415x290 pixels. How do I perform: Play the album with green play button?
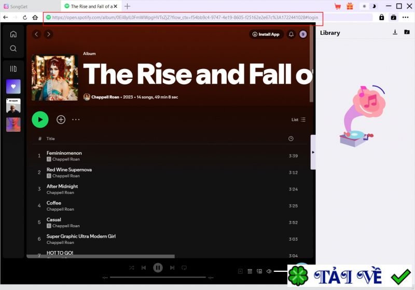(x=40, y=120)
